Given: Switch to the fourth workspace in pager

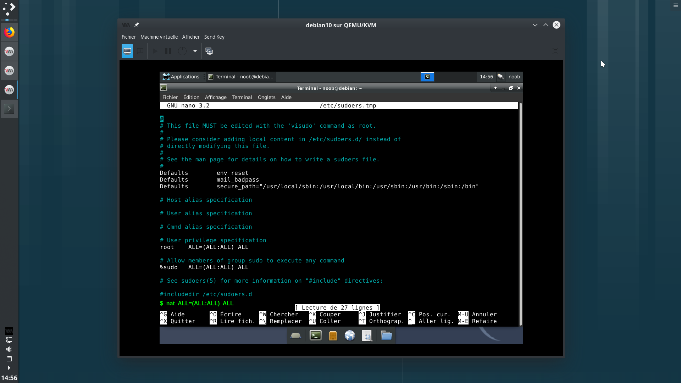Looking at the screenshot, I should pos(469,77).
